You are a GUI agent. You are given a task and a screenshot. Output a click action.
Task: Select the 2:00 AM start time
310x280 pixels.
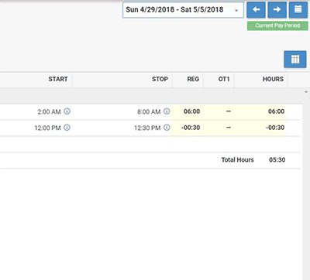point(49,112)
